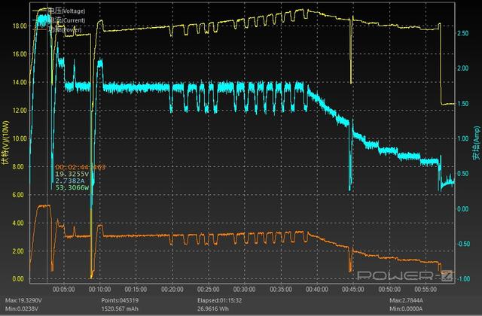Click the -0.50 amp axis label
The width and height of the screenshot is (482, 316).
(x=462, y=244)
